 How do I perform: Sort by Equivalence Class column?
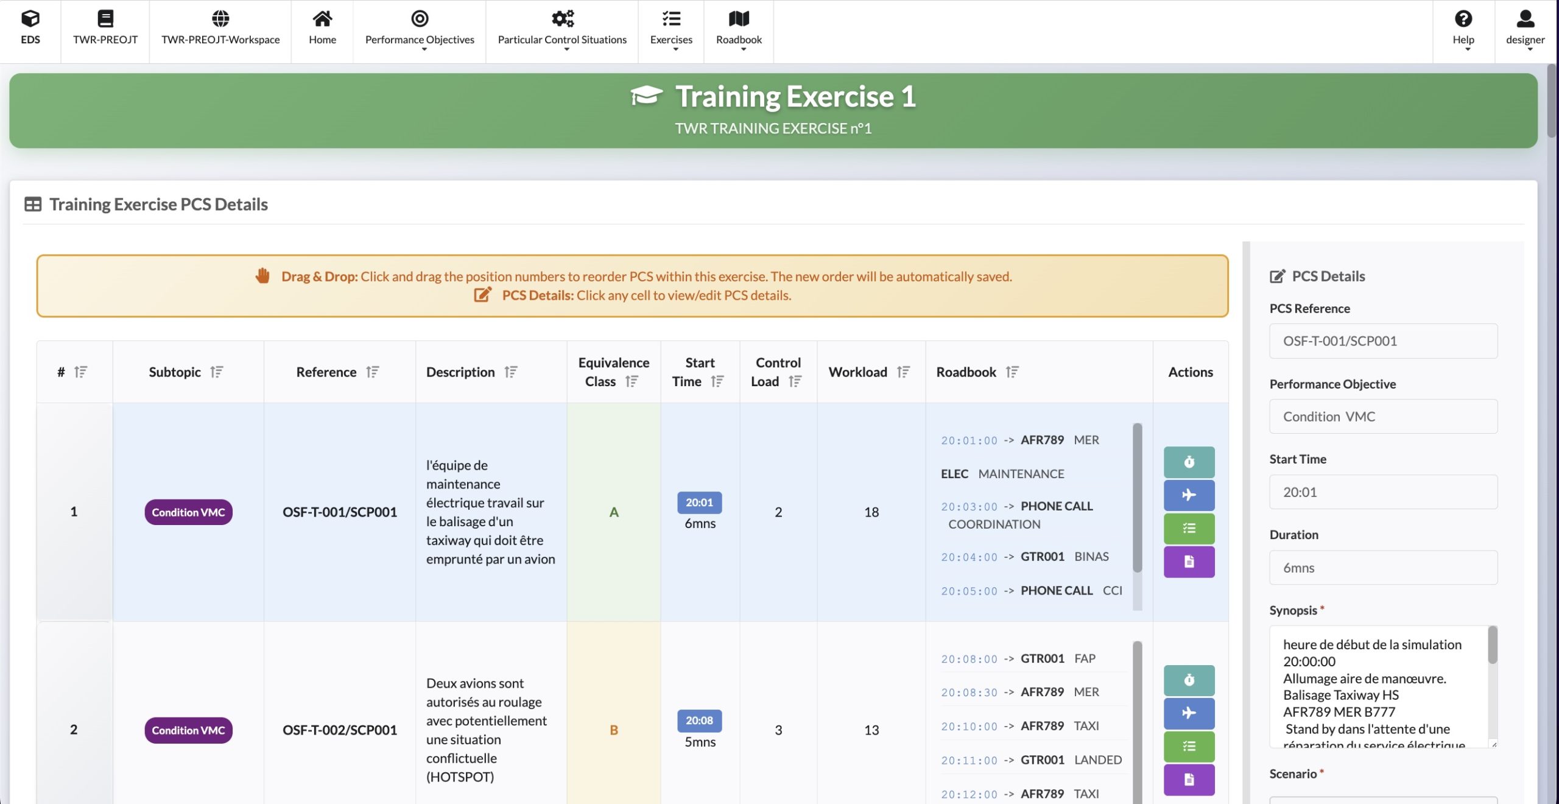click(x=632, y=381)
